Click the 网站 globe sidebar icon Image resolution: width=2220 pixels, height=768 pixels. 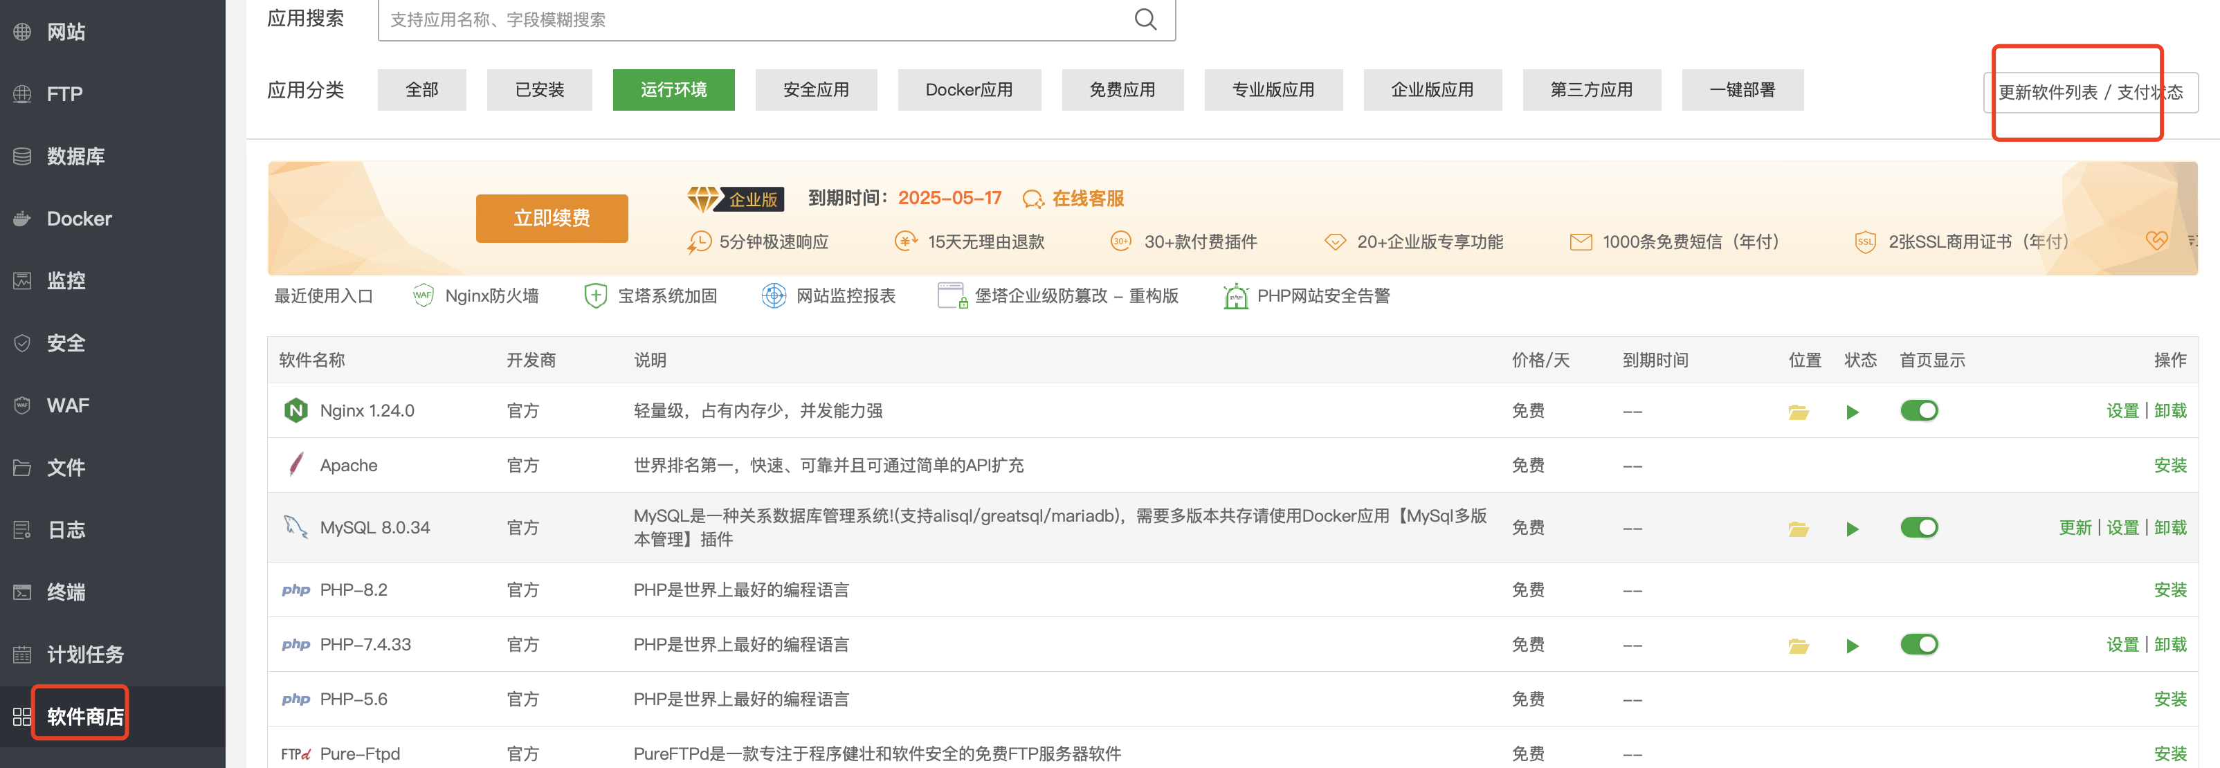pyautogui.click(x=22, y=32)
